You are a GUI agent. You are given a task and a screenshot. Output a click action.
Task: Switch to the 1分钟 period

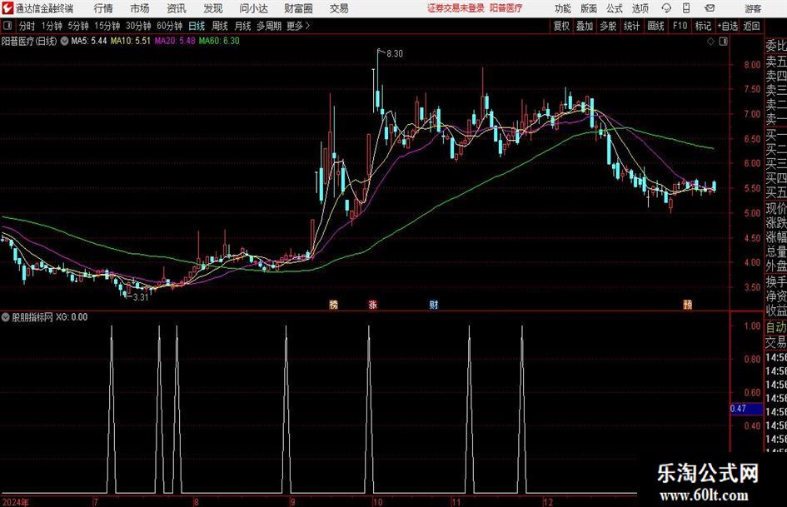52,26
